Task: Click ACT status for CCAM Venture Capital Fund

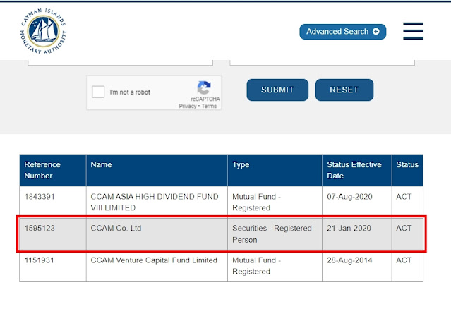Action: click(x=404, y=260)
